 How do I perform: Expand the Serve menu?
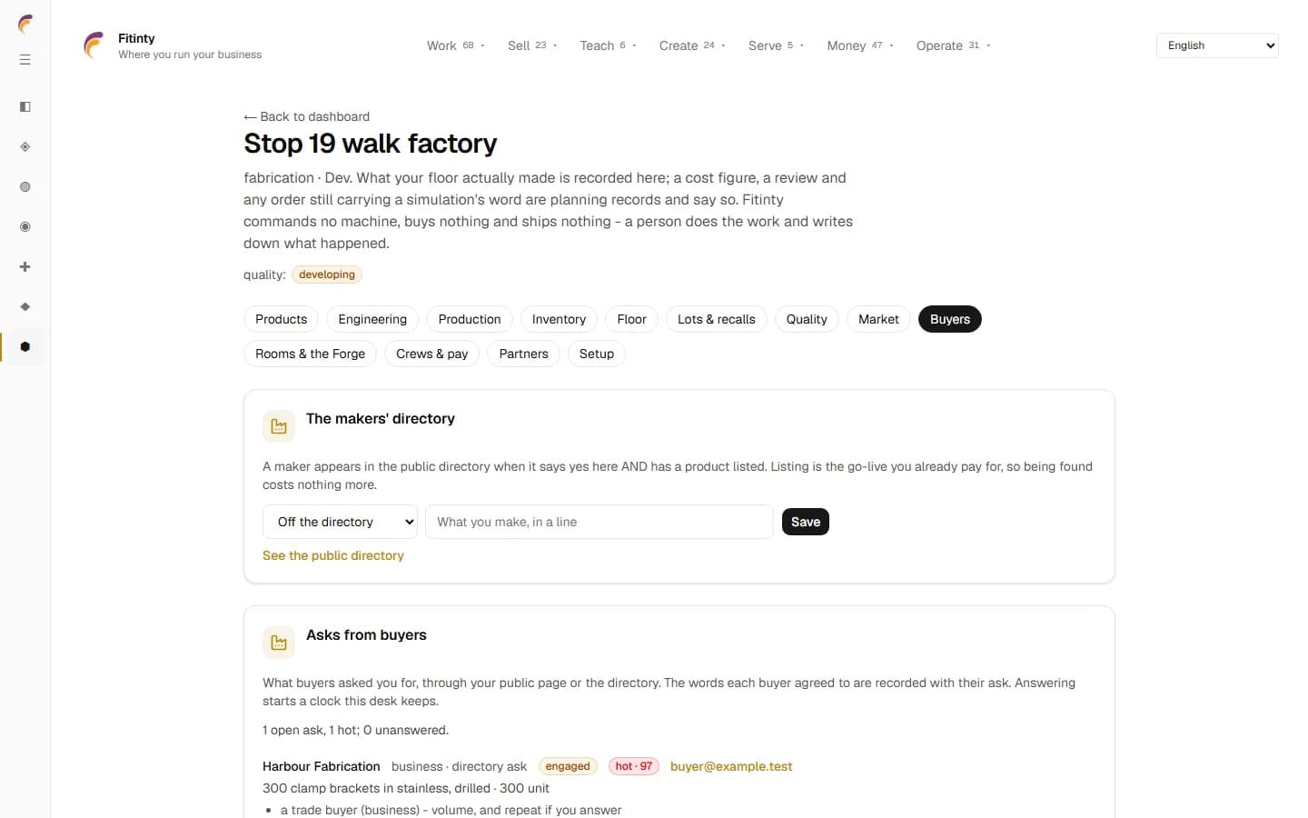click(776, 45)
